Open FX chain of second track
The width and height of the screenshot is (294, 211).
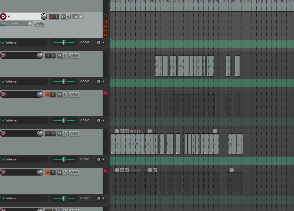coord(60,55)
